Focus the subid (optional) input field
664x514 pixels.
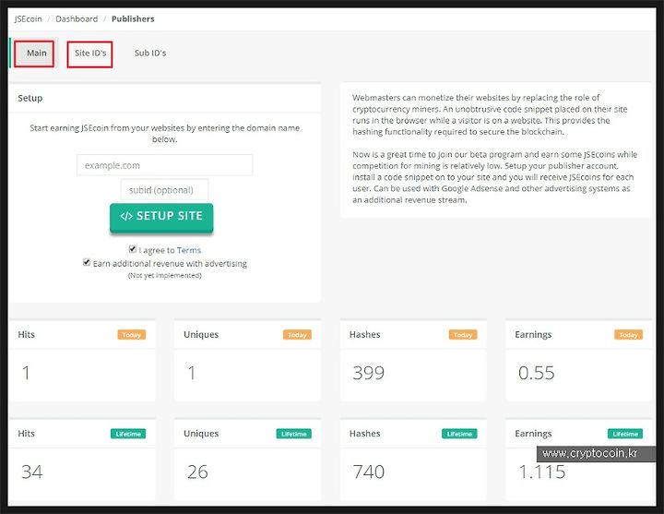click(x=164, y=190)
